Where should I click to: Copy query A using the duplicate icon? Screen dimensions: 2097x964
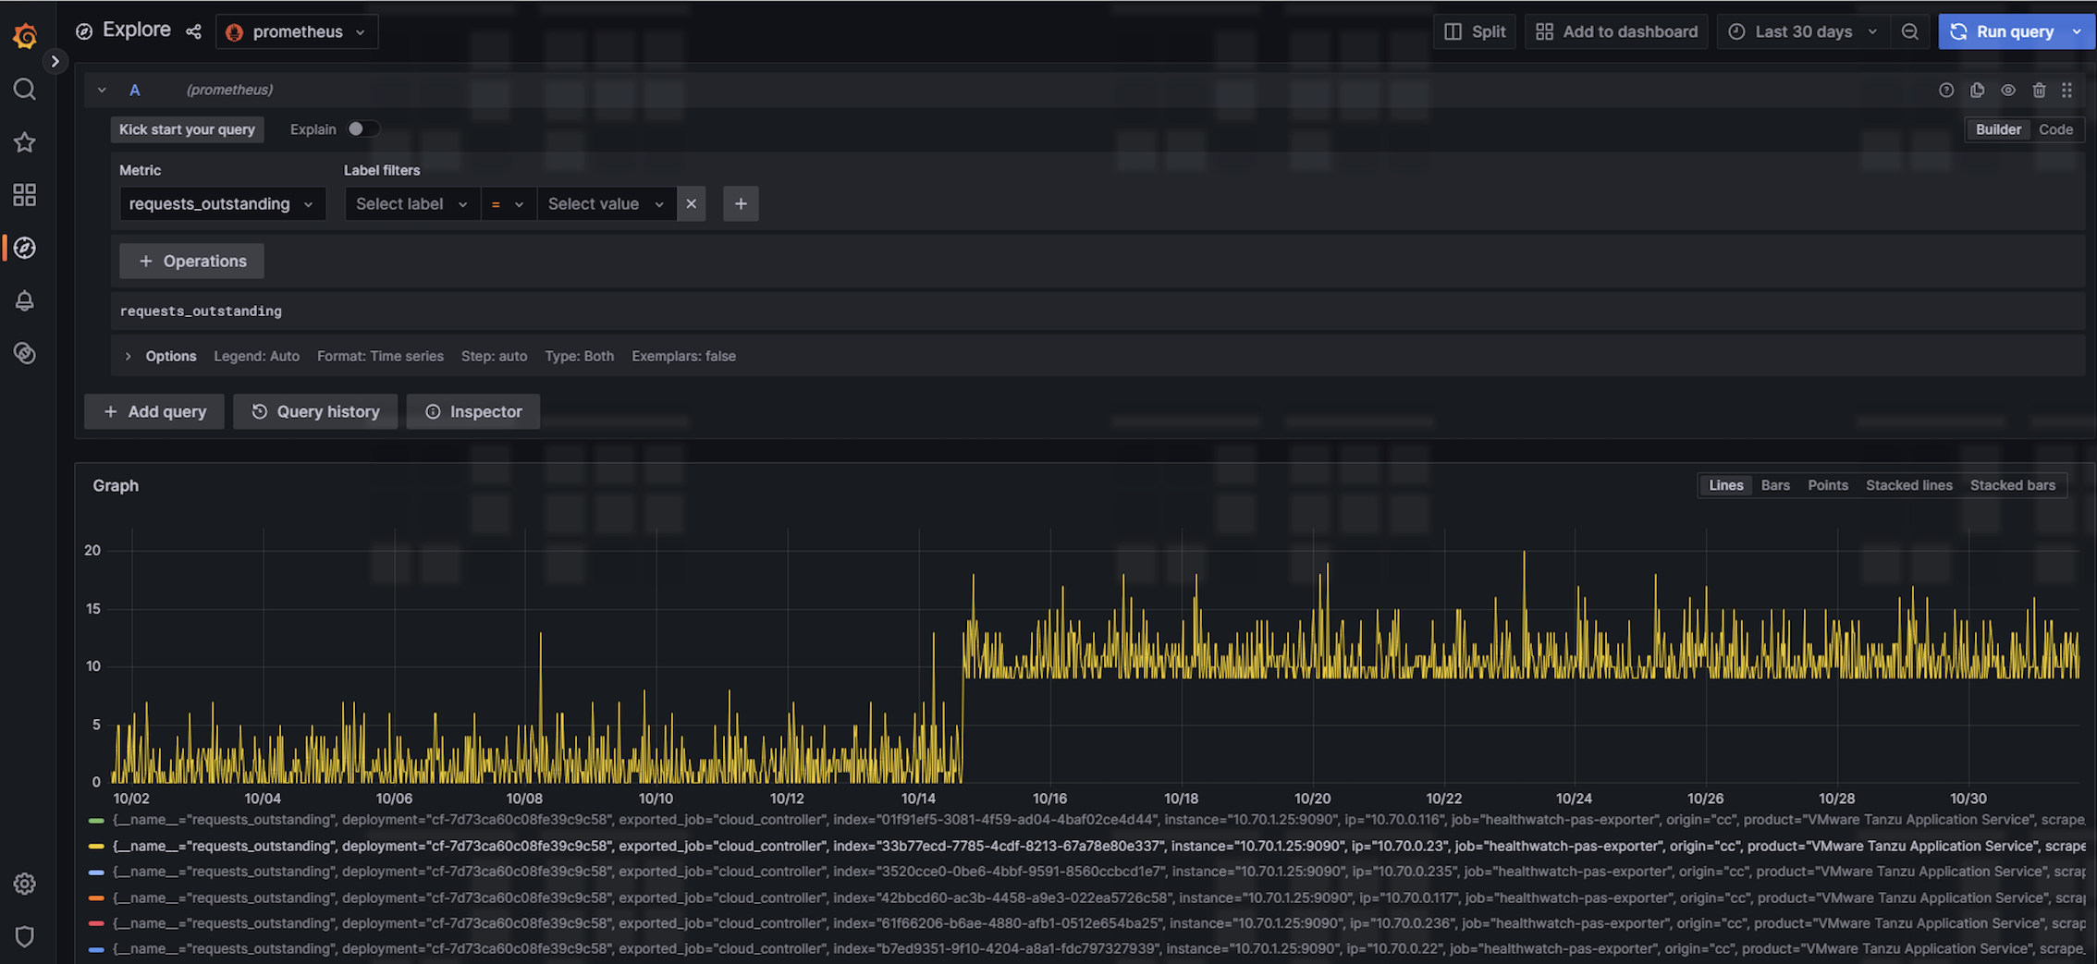coord(1978,90)
